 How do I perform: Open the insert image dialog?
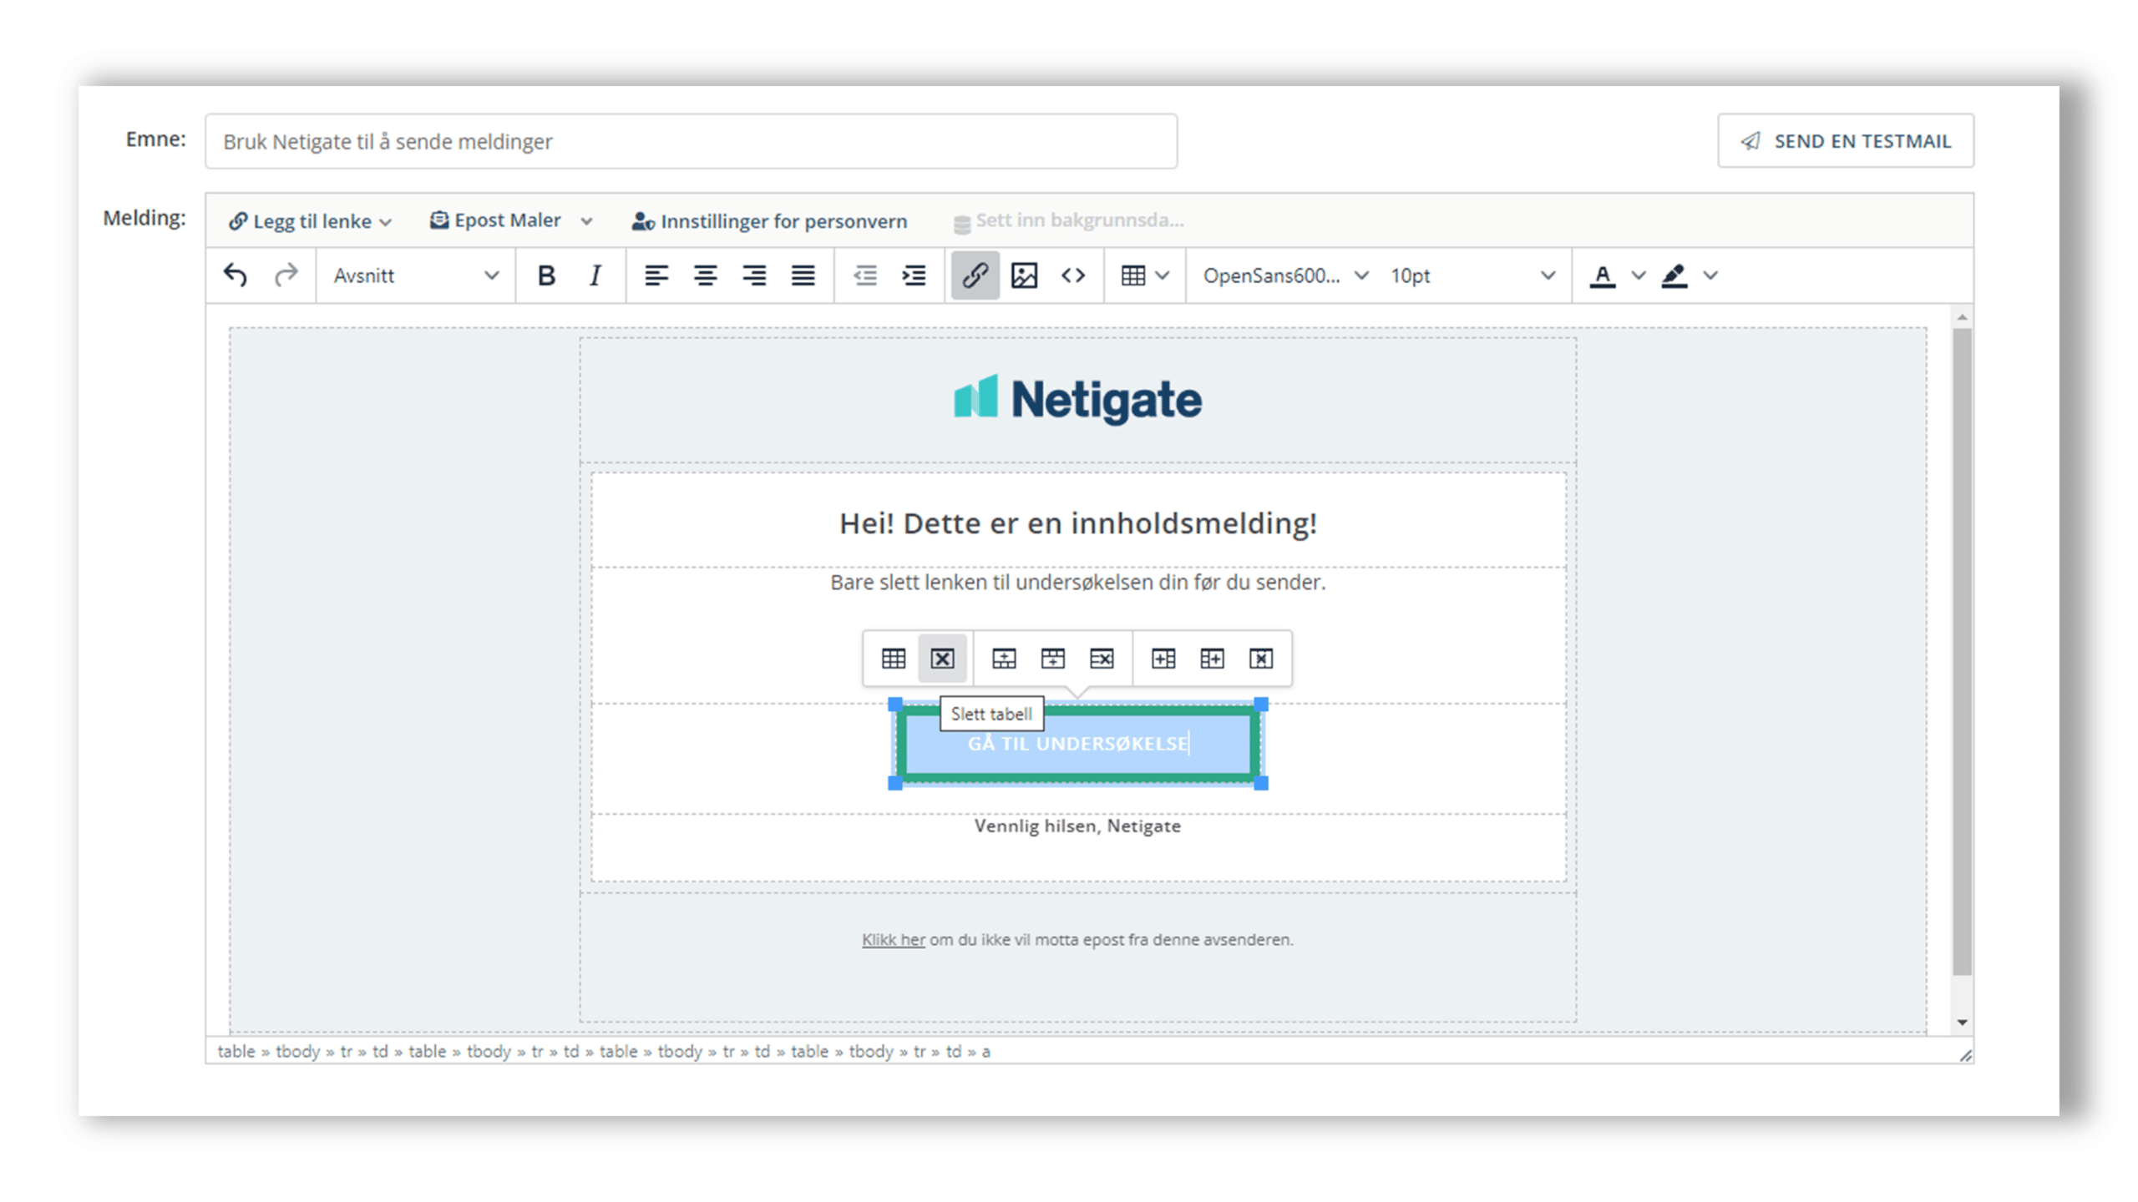coord(1024,275)
